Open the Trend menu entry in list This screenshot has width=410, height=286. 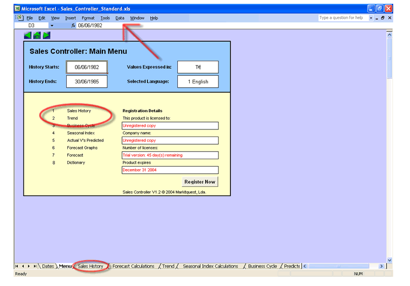click(x=73, y=118)
